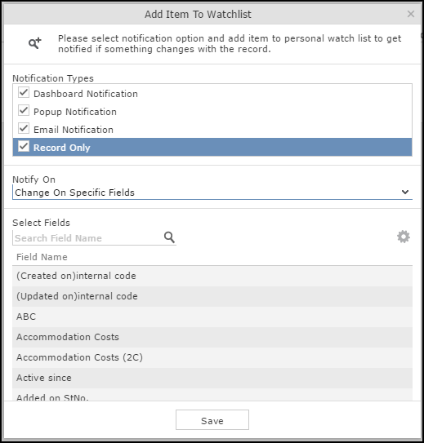Image resolution: width=424 pixels, height=443 pixels.
Task: Open the Change On Specific Fields combo box
Action: [x=212, y=193]
